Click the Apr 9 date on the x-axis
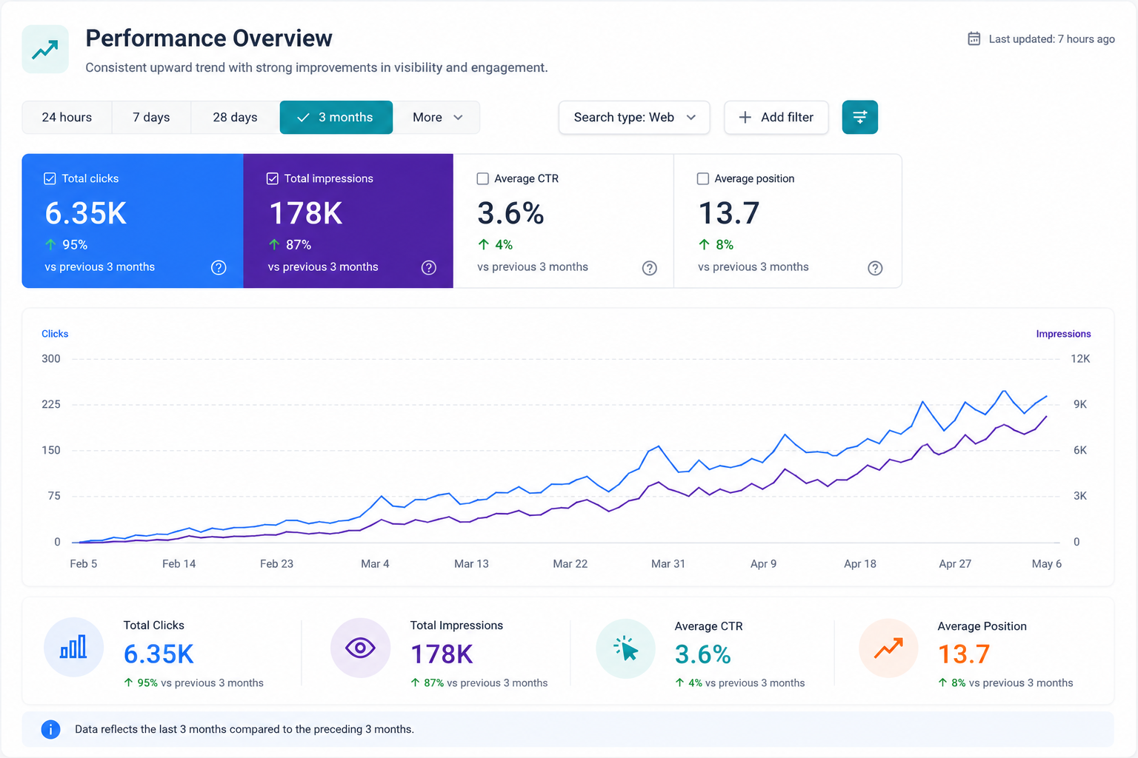The height and width of the screenshot is (758, 1138). [x=763, y=564]
